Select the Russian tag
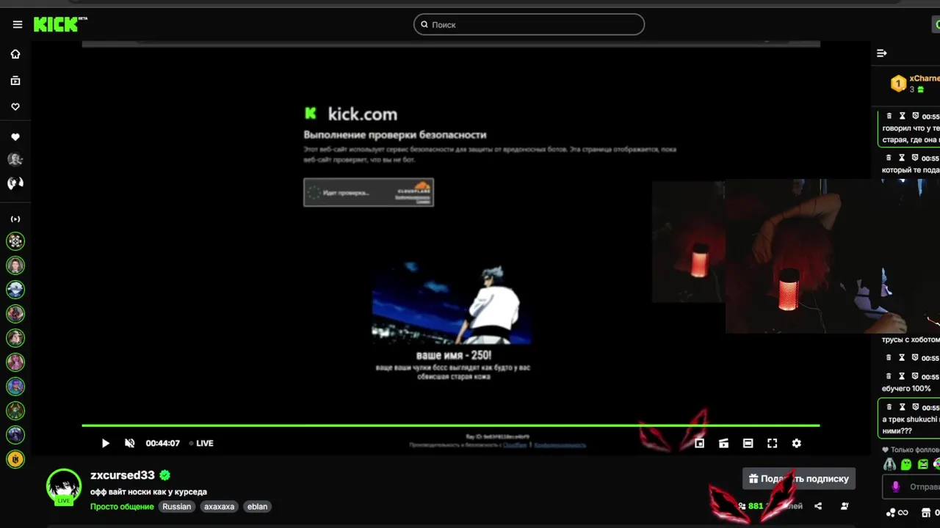This screenshot has width=940, height=528. 176,507
